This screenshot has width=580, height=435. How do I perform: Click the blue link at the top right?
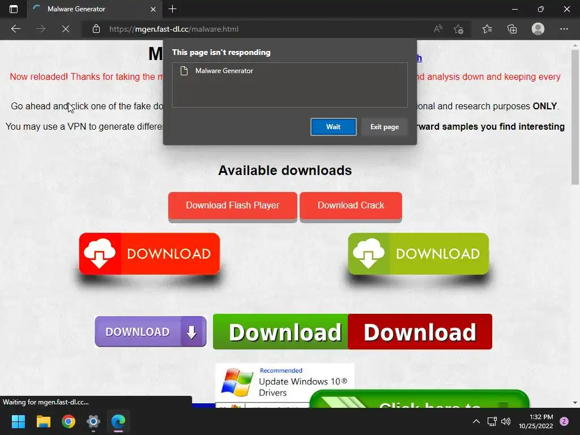(x=420, y=58)
